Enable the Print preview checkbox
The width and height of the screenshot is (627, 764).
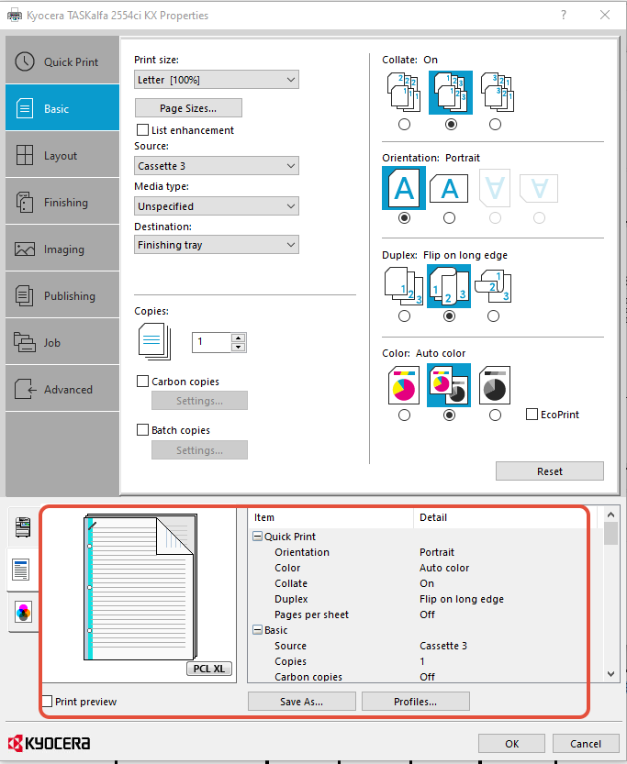click(47, 701)
